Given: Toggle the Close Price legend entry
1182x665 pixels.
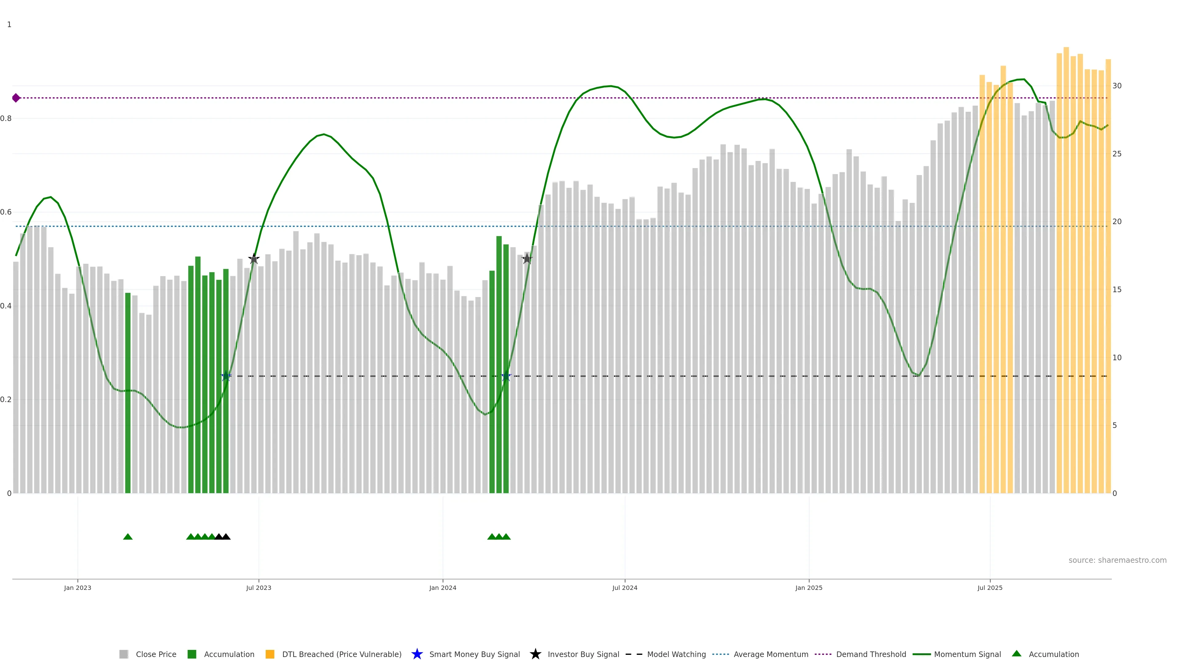Looking at the screenshot, I should pyautogui.click(x=155, y=654).
